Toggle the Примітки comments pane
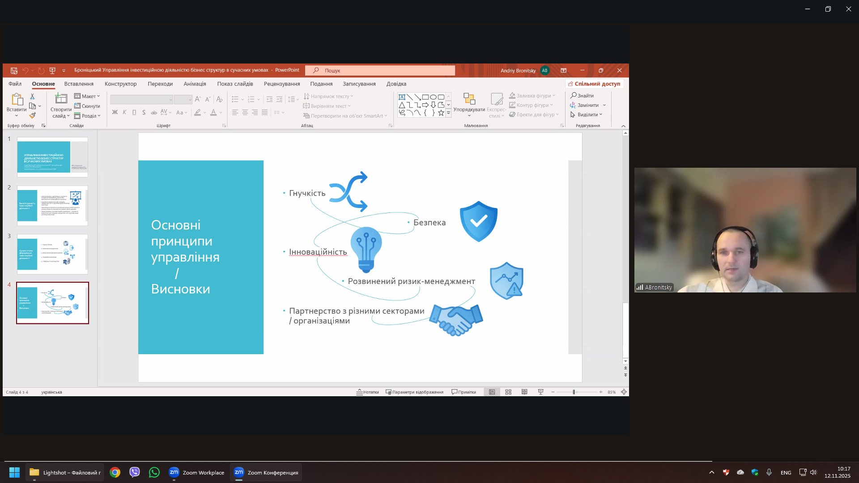Image resolution: width=859 pixels, height=483 pixels. click(464, 392)
